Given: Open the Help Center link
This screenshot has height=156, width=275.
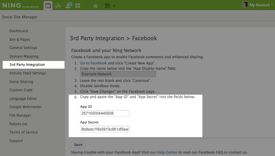Looking at the screenshot, I should tap(167, 152).
